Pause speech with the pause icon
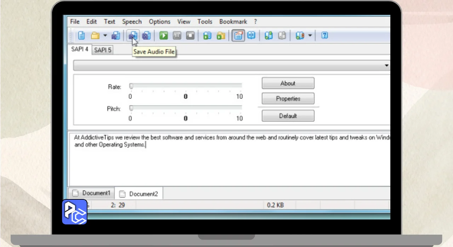 [x=177, y=35]
